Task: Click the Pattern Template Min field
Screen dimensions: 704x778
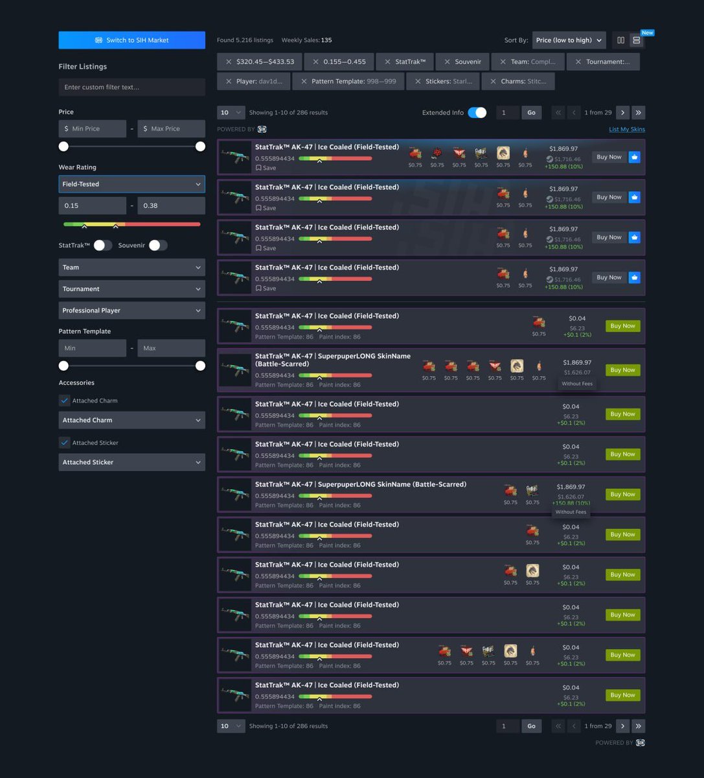Action: (93, 348)
